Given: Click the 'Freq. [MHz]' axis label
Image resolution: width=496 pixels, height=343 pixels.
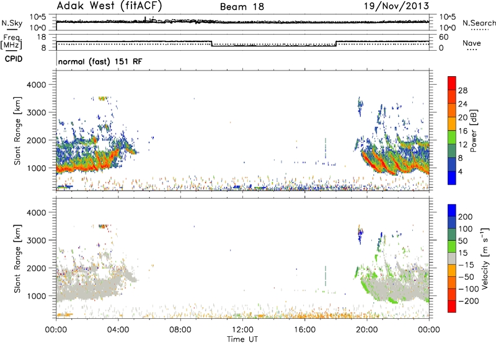Looking at the screenshot, I should (11, 41).
